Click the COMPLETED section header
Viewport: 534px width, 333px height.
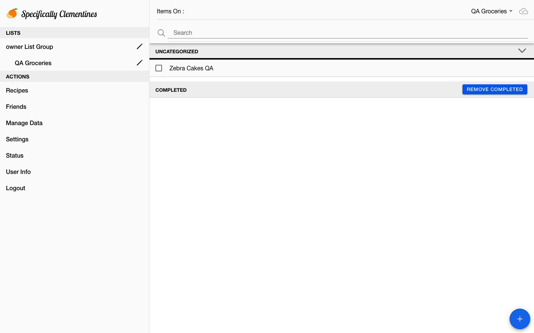[x=171, y=90]
